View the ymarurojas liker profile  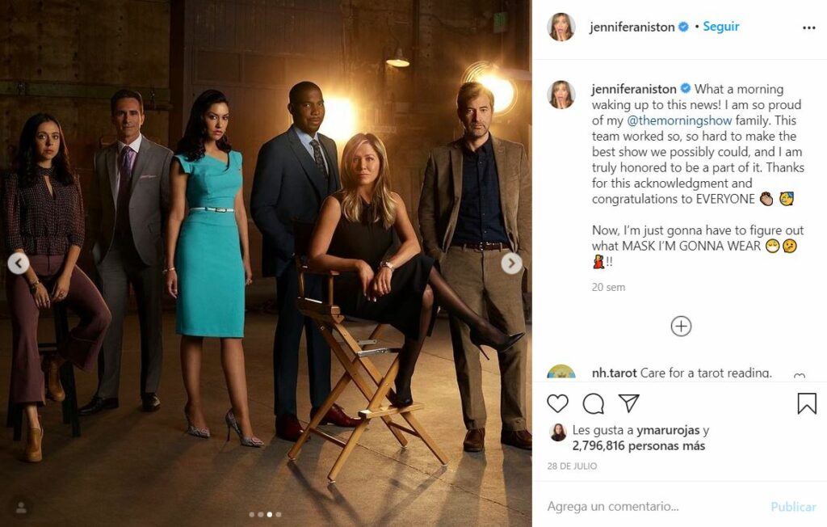tap(668, 430)
